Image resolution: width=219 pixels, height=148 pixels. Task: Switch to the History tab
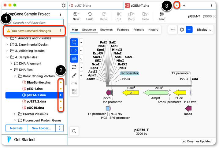(153, 30)
